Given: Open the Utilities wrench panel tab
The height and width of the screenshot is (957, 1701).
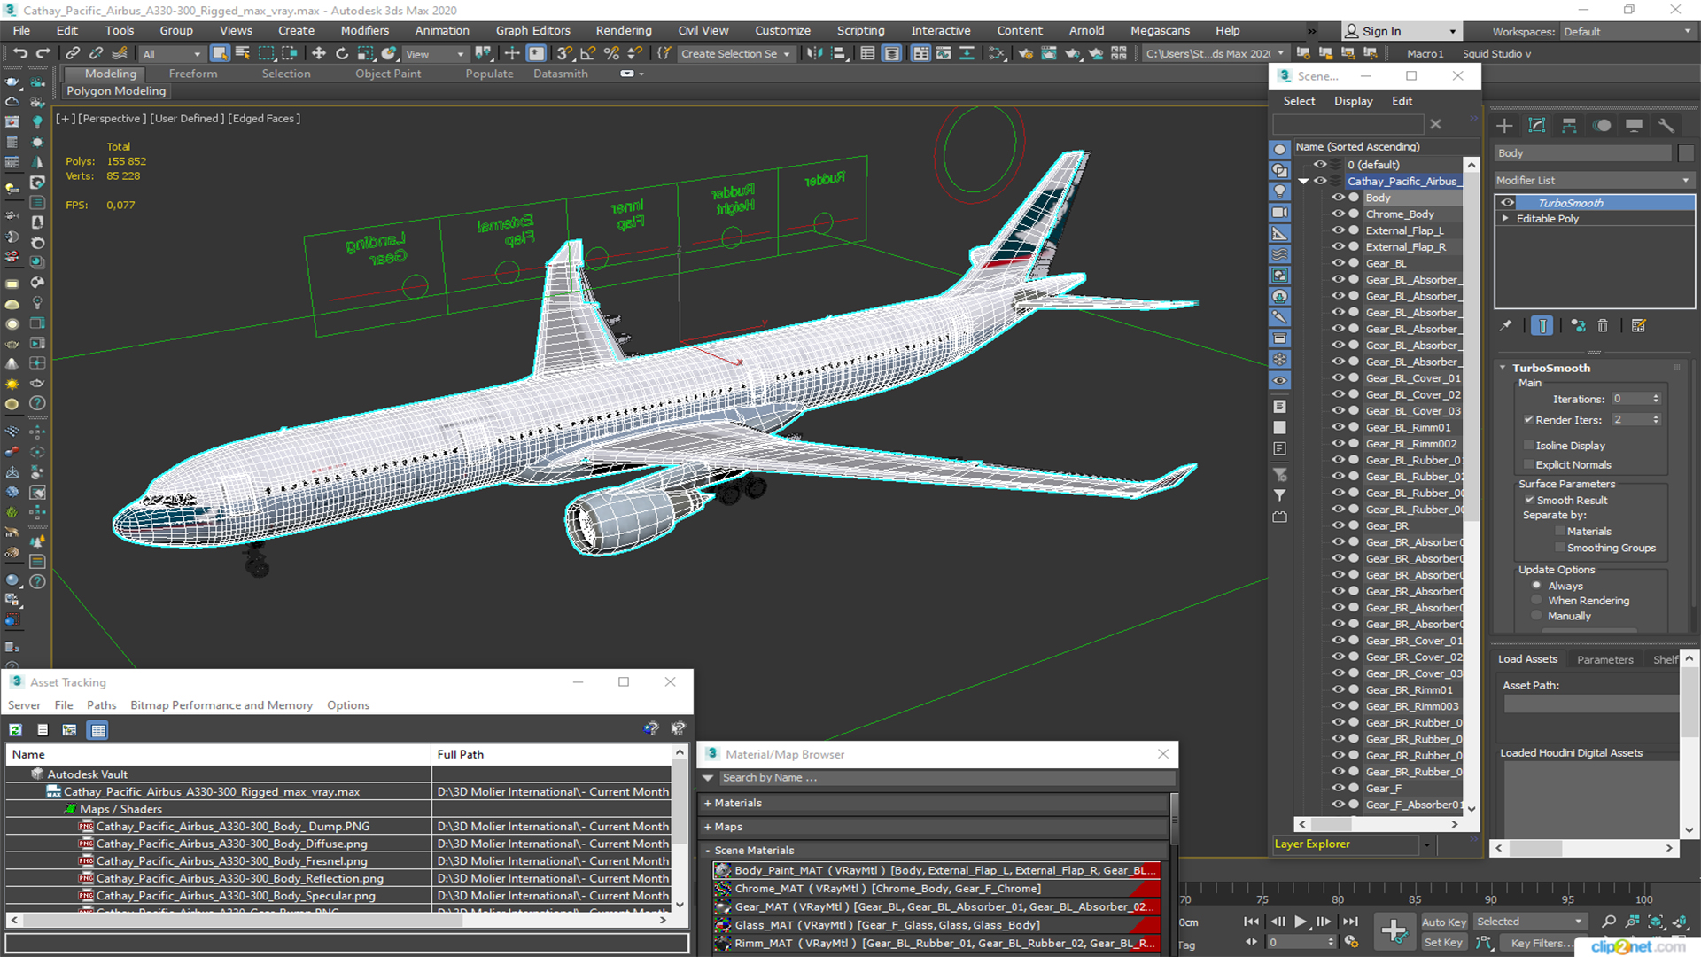Looking at the screenshot, I should (1666, 126).
